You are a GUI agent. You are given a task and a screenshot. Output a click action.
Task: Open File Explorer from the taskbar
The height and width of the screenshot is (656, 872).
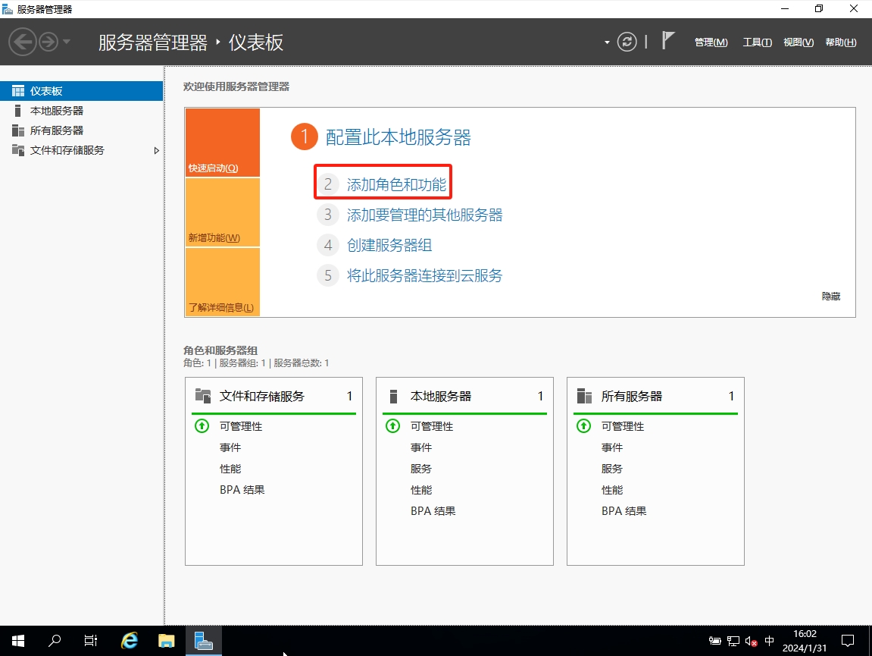pyautogui.click(x=167, y=641)
